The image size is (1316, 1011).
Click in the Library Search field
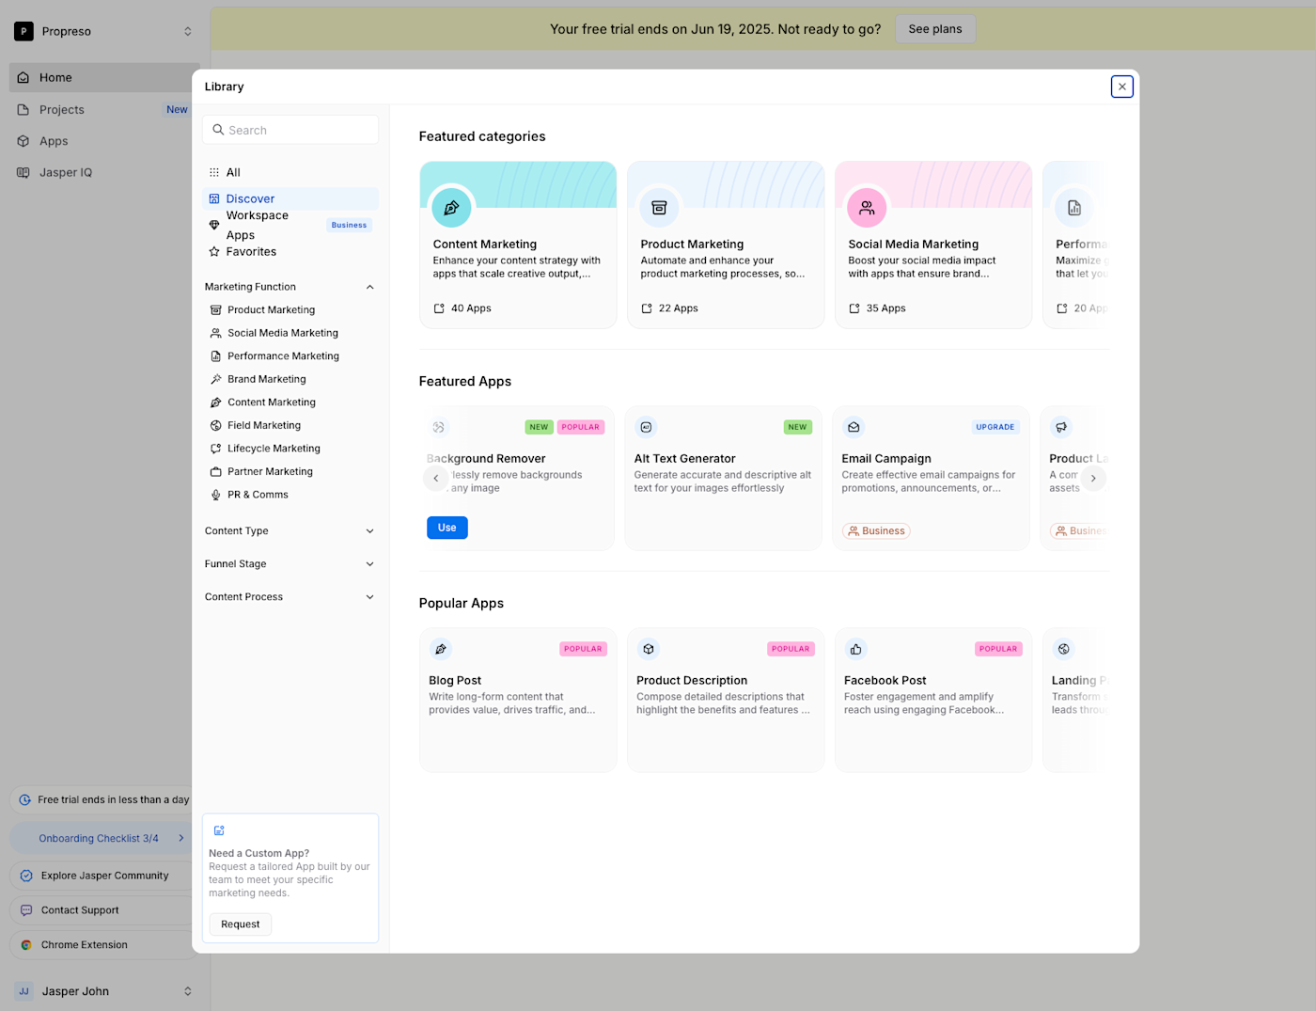click(x=290, y=130)
